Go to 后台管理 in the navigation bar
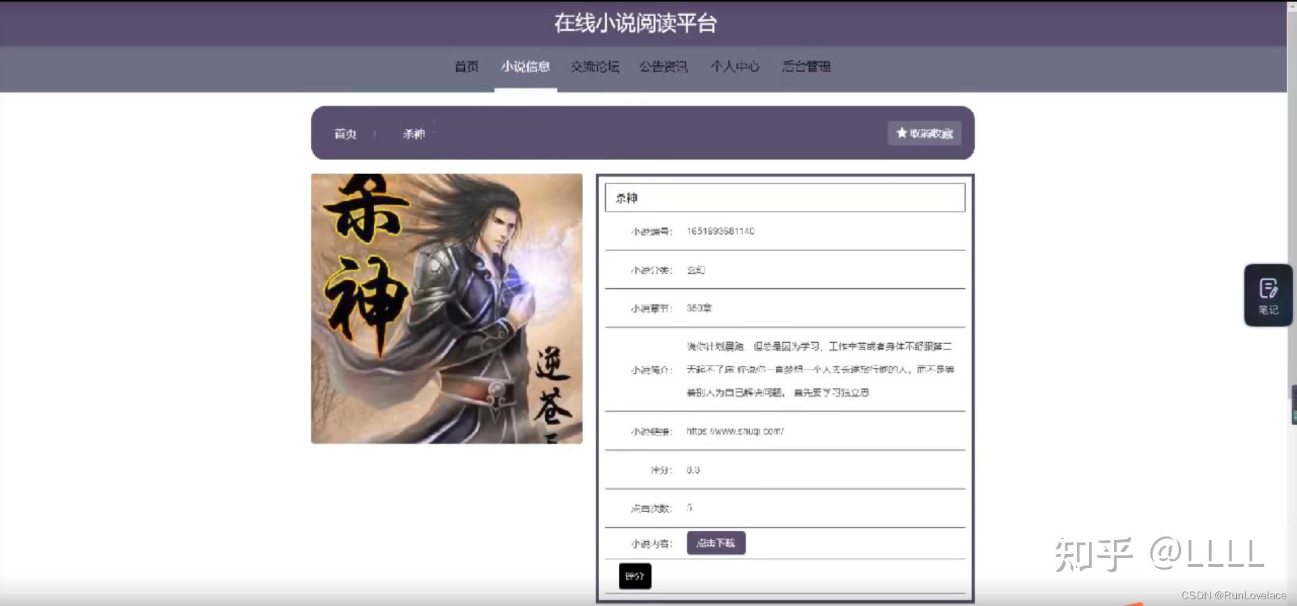 [806, 67]
